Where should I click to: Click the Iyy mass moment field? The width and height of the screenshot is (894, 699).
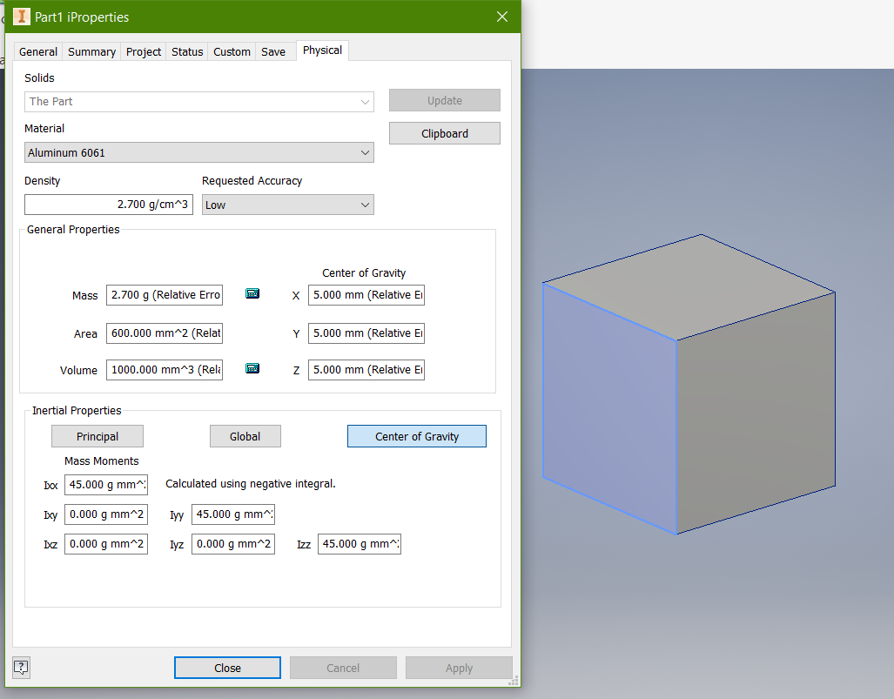(x=233, y=514)
